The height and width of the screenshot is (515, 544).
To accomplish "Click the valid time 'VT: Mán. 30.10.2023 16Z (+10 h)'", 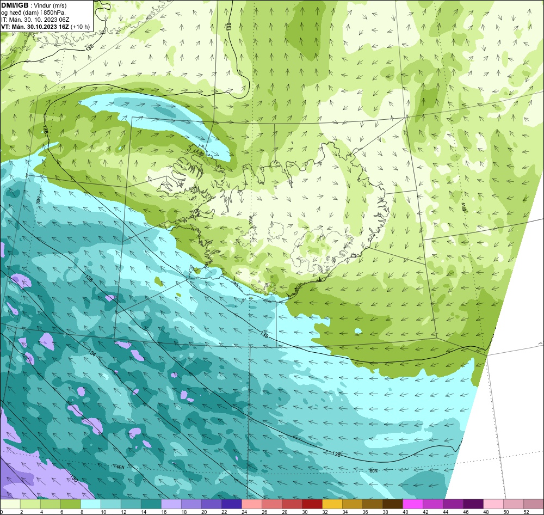I will 45,27.
